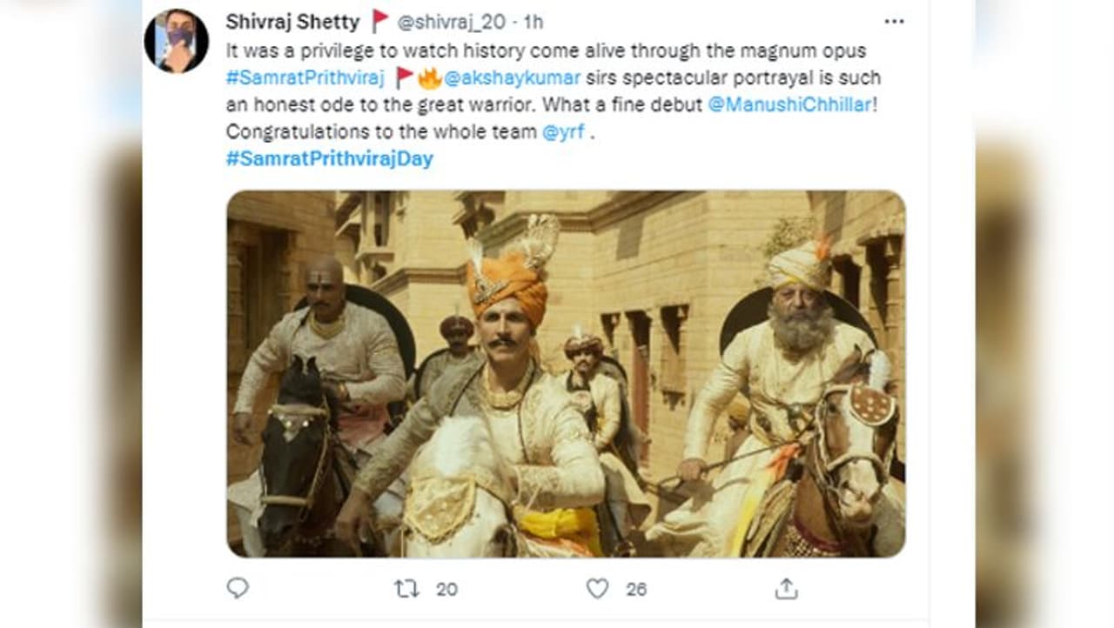This screenshot has height=628, width=1114.
Task: Like the tweet with the heart icon
Action: [597, 589]
